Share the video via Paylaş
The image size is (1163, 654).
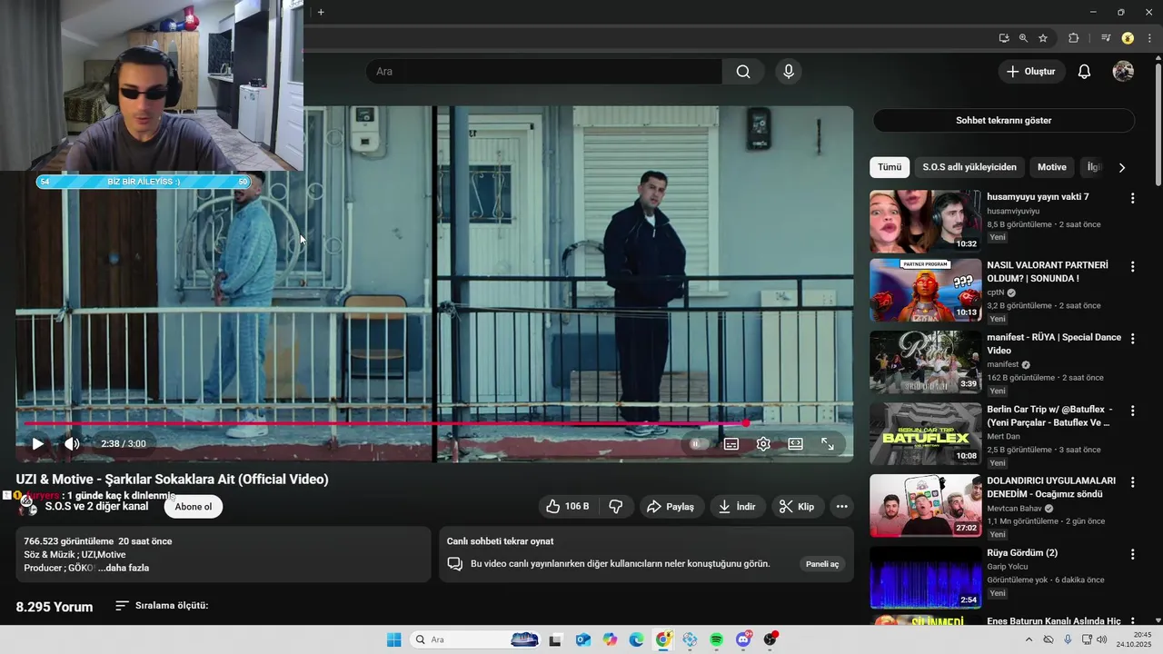[x=671, y=507]
